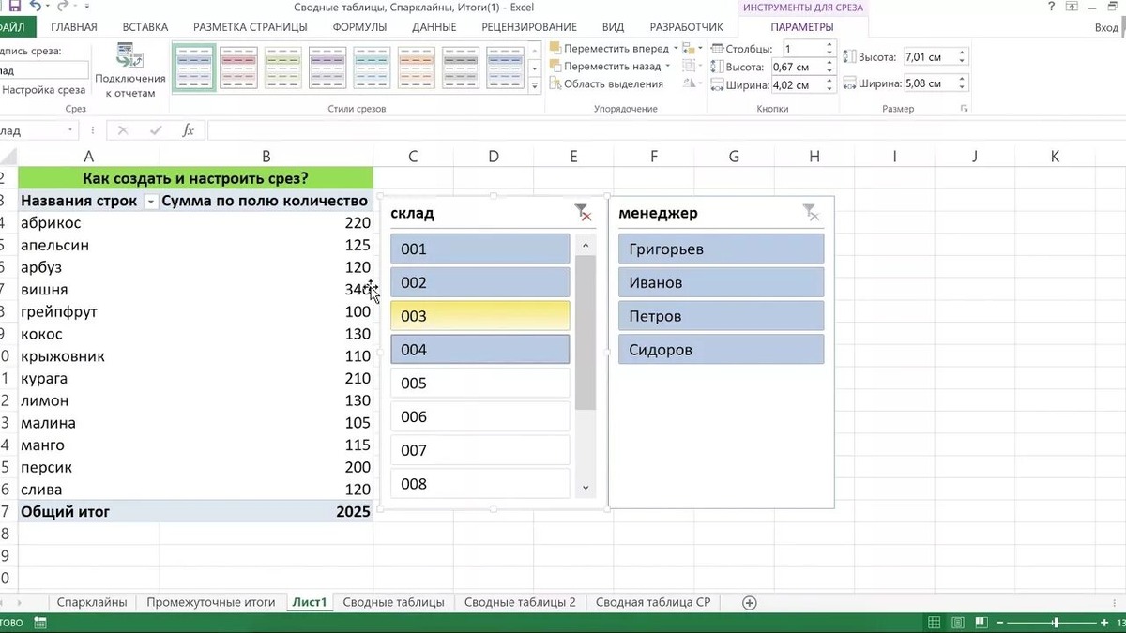Select the purple slicer style thumbnail
Viewport: 1126px width, 633px height.
click(327, 68)
